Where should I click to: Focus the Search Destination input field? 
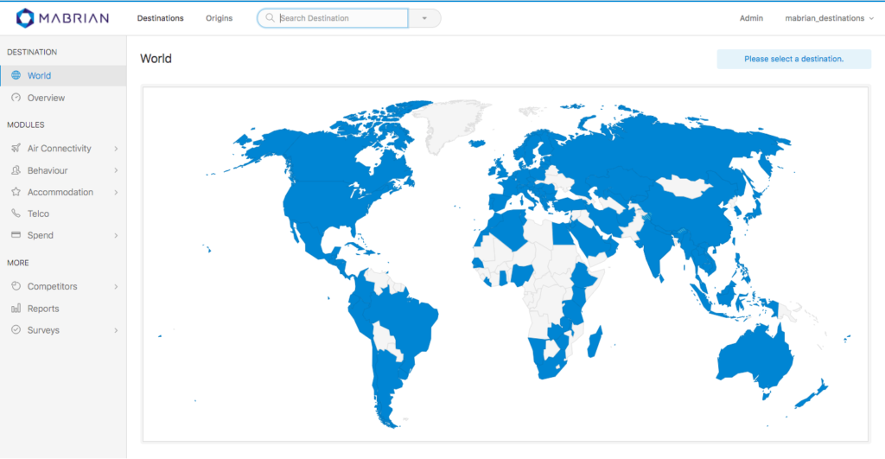point(333,18)
